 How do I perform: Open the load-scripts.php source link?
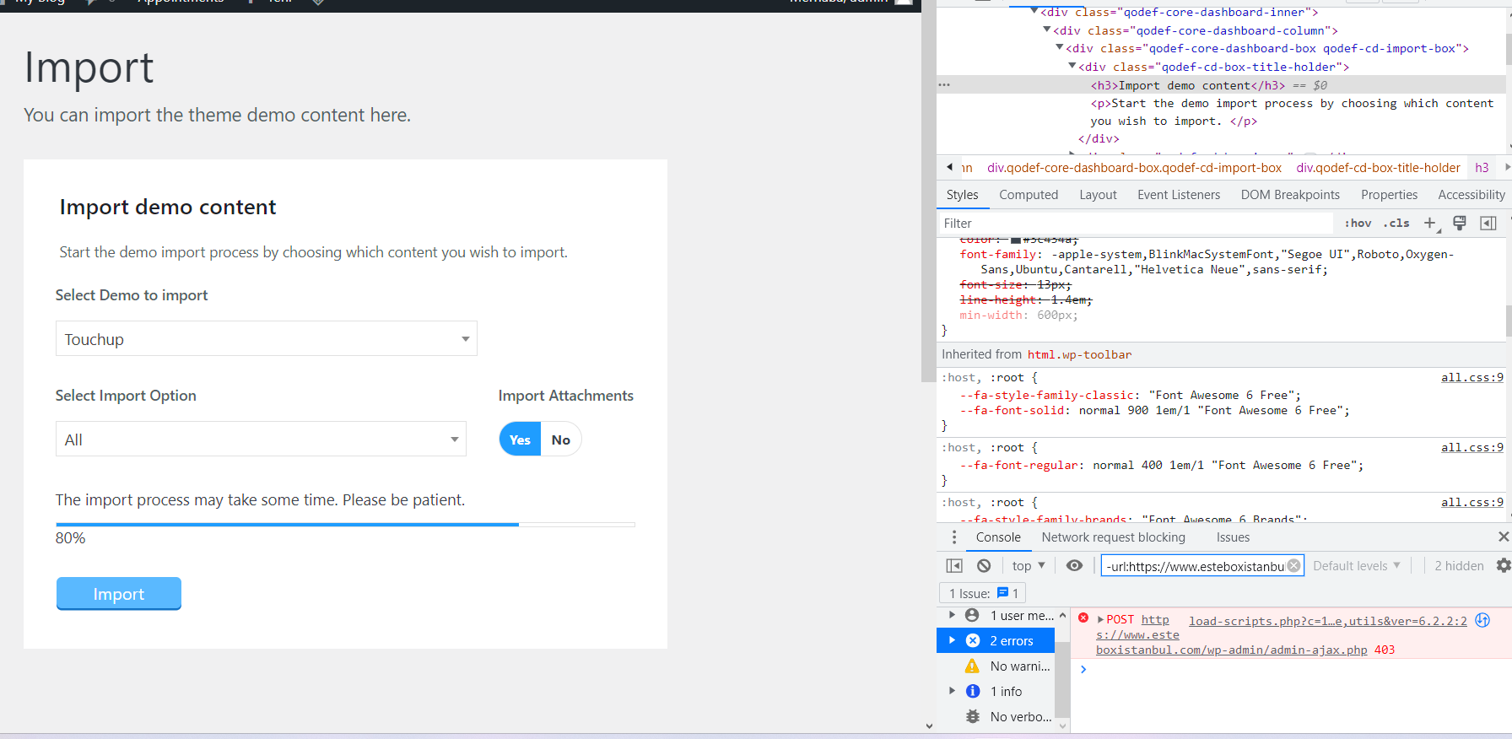[x=1328, y=621]
